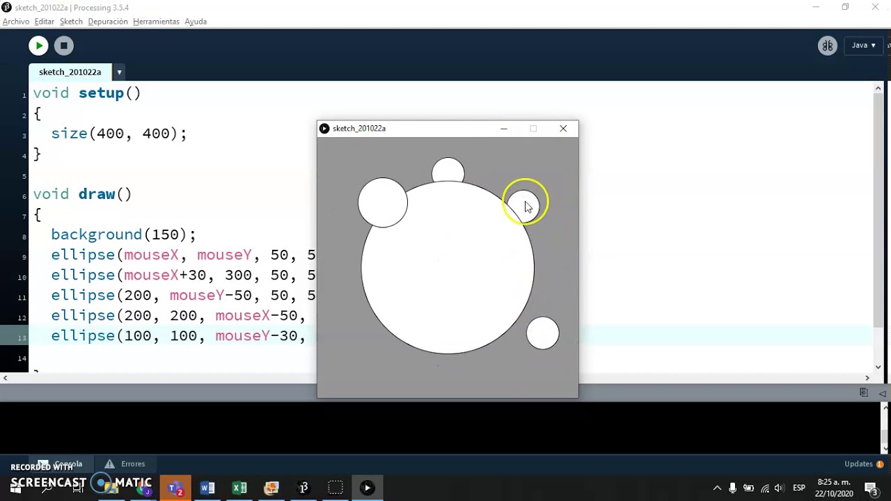Open Word from the taskbar
891x501 pixels.
point(207,488)
